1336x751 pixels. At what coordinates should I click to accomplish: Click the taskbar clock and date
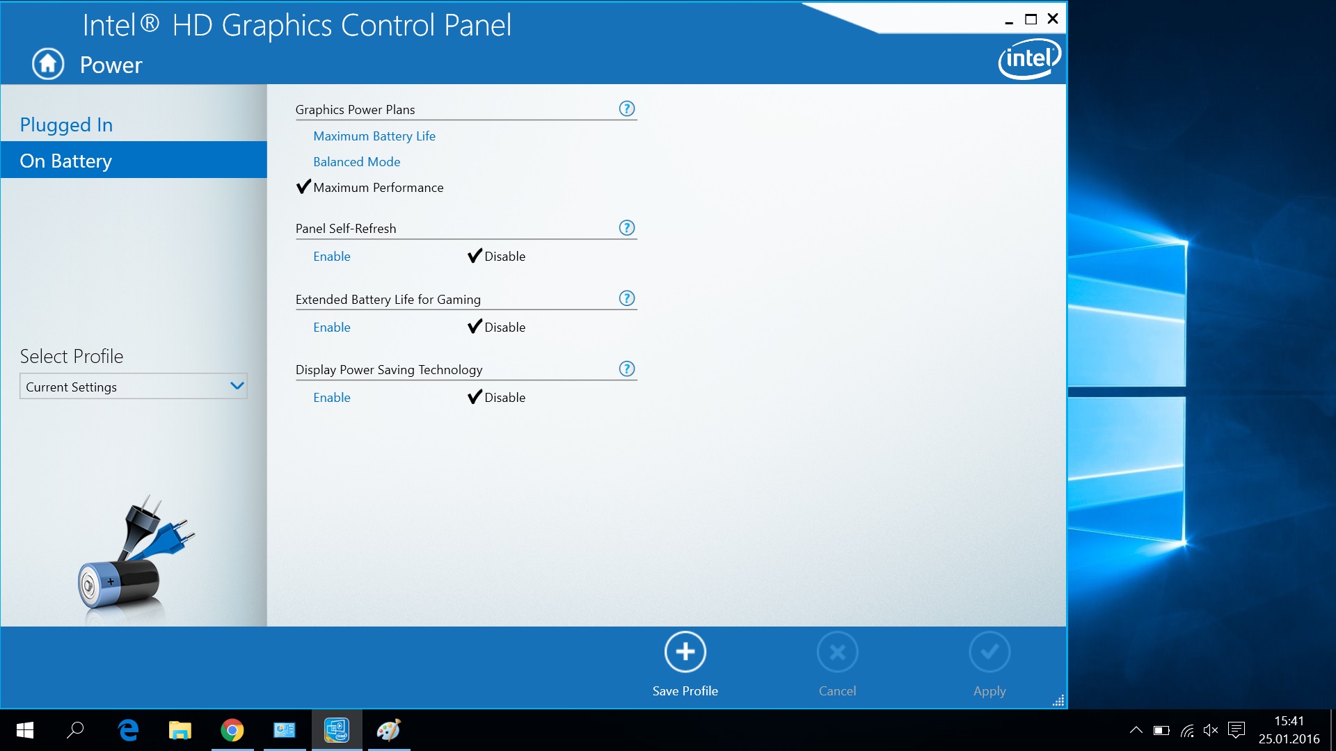click(1289, 730)
